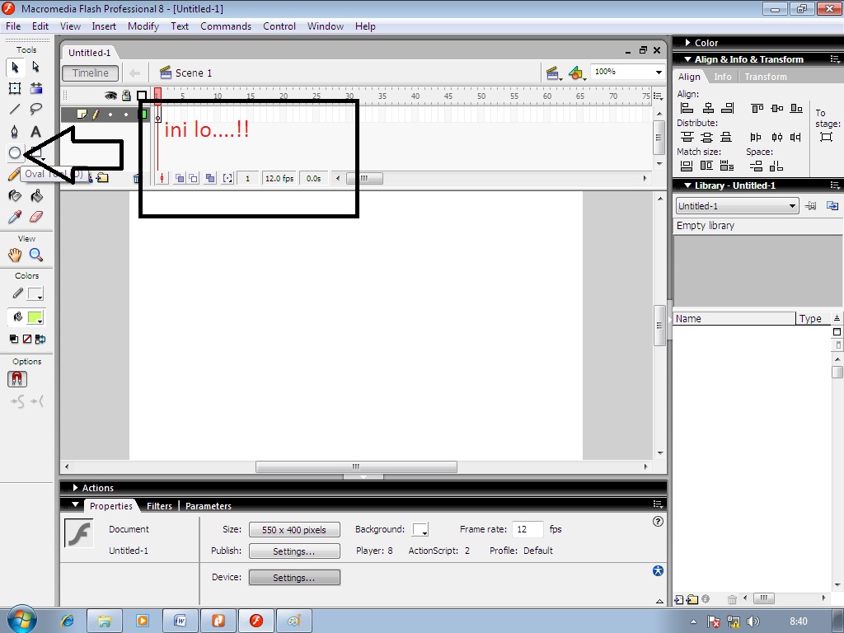The height and width of the screenshot is (633, 844).
Task: Select the Oval tool
Action: [15, 153]
